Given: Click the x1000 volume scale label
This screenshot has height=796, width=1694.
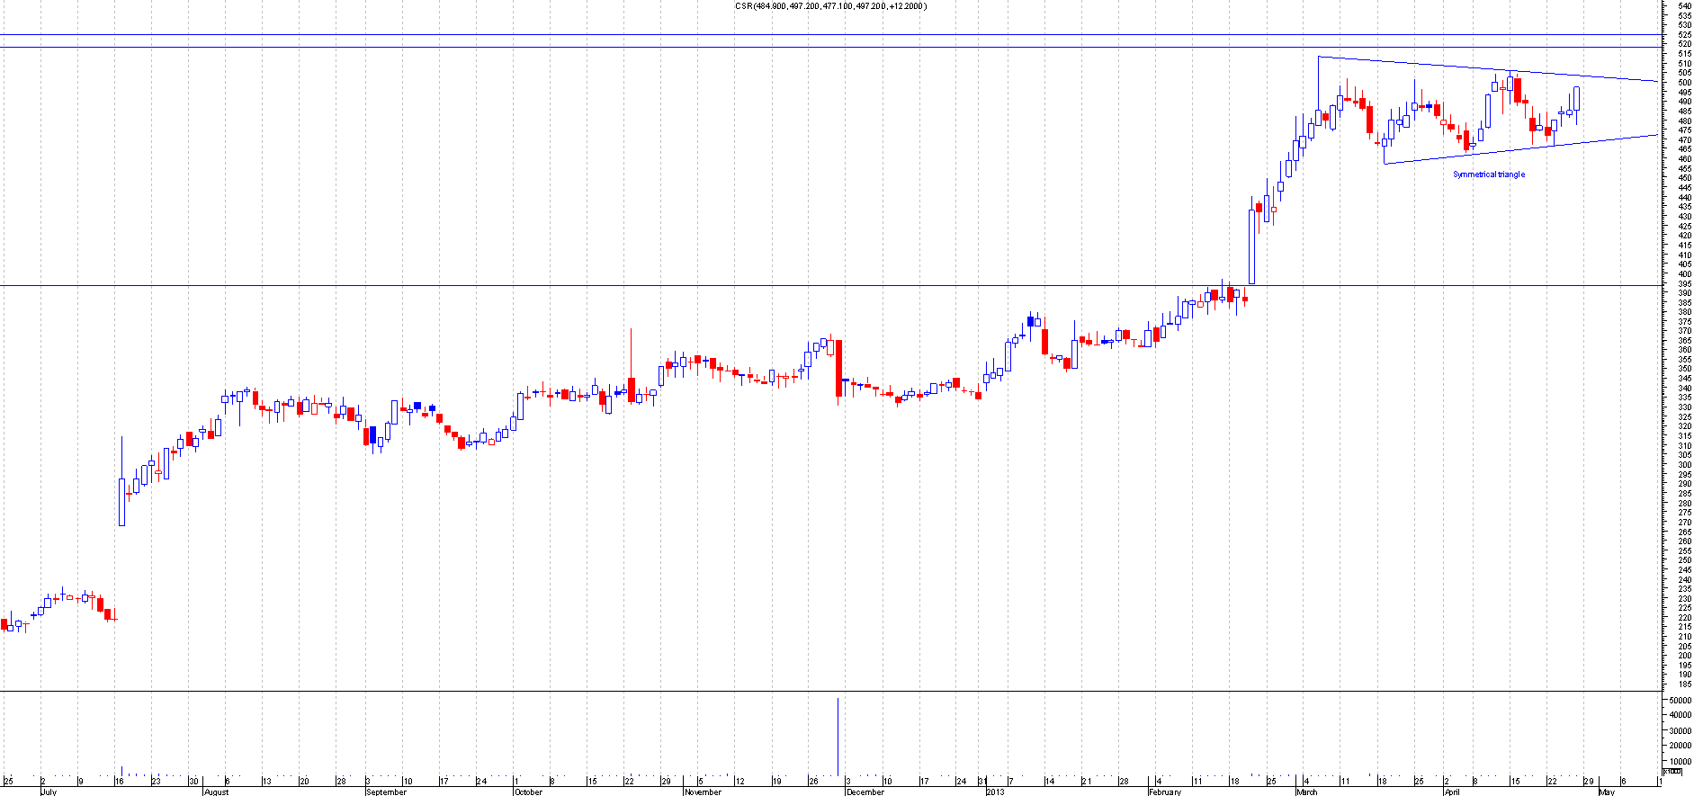Looking at the screenshot, I should click(1672, 772).
